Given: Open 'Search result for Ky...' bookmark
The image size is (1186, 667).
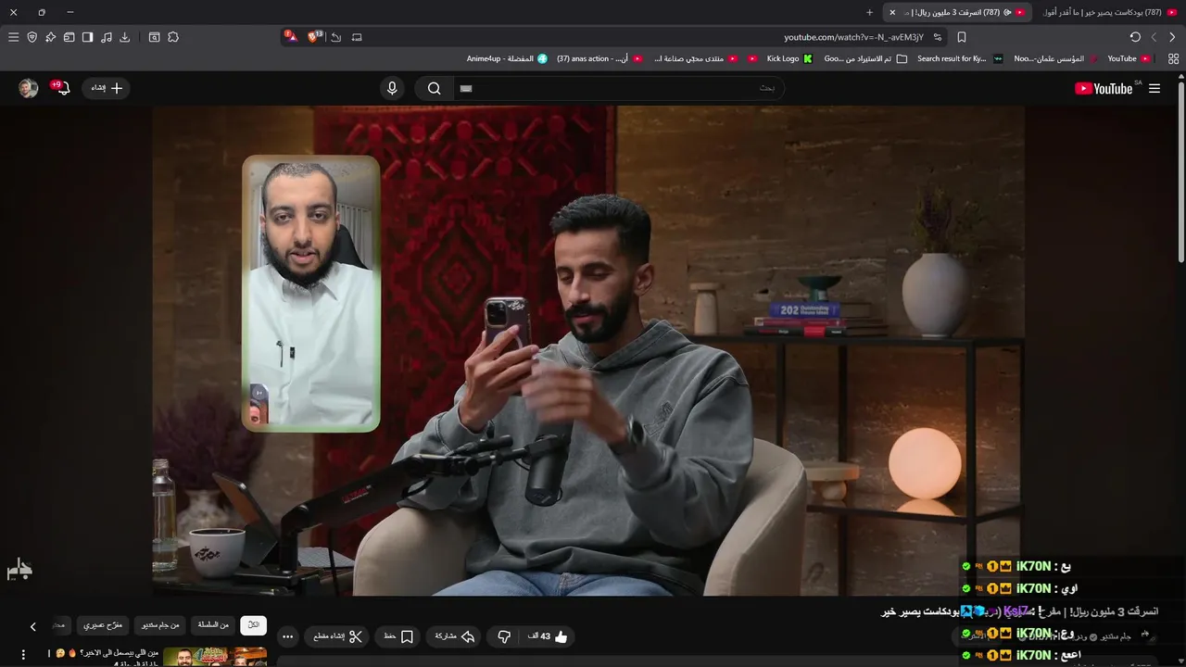Looking at the screenshot, I should click(x=959, y=58).
